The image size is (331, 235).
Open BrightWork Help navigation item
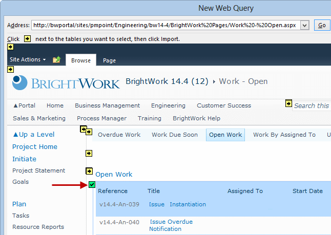point(196,118)
